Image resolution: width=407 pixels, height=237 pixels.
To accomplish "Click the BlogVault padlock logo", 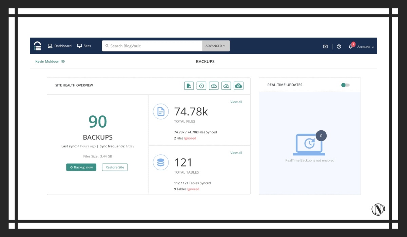I will pos(38,46).
